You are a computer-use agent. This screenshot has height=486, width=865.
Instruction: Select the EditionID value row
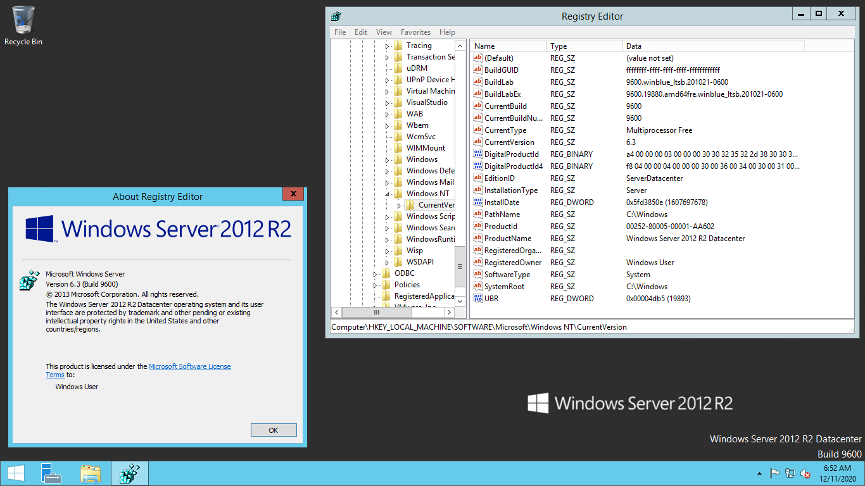click(638, 178)
